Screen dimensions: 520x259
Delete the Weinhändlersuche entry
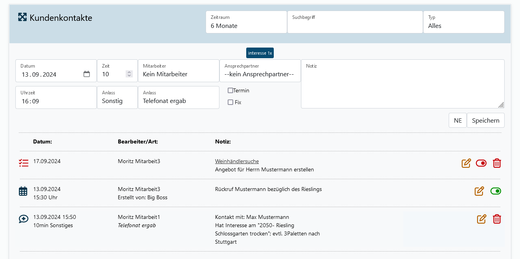click(x=497, y=163)
